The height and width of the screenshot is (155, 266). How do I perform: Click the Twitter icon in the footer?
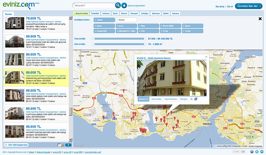point(257,152)
